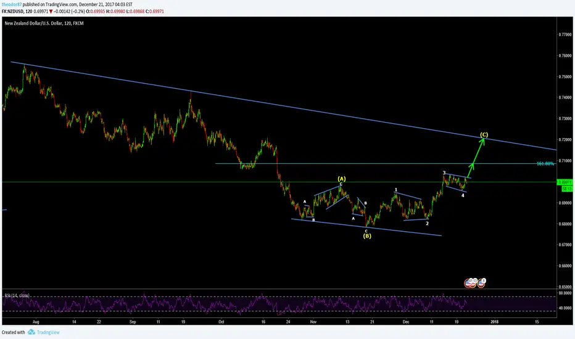Click the RSI (14, close) indicator label
Screen dimensions: 575x339
point(17,295)
